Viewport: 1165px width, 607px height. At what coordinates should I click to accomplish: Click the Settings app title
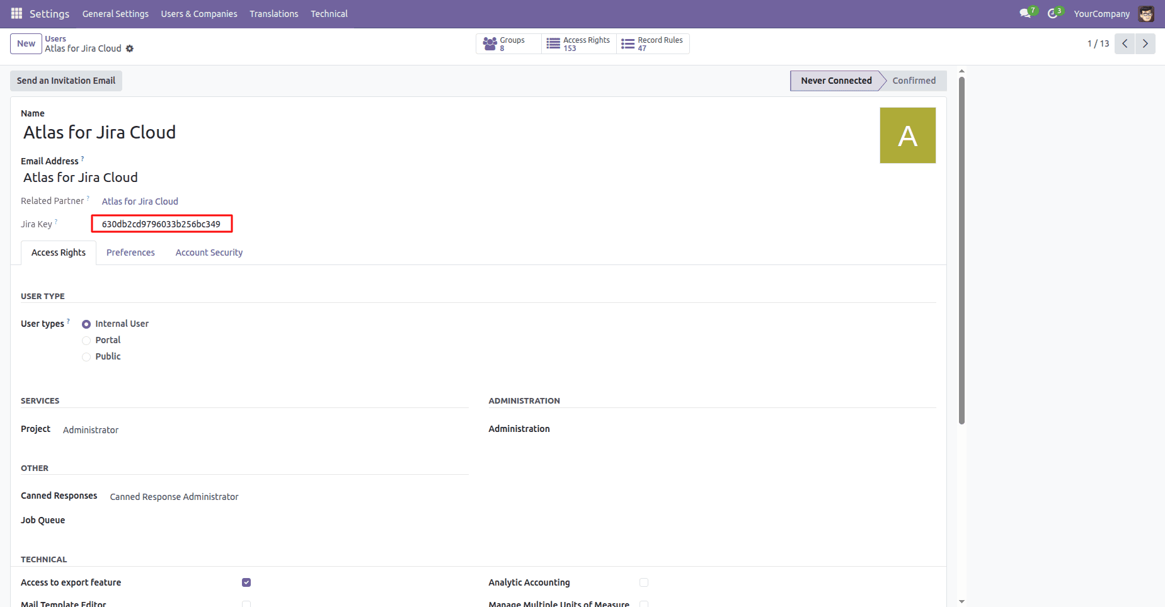pyautogui.click(x=49, y=14)
